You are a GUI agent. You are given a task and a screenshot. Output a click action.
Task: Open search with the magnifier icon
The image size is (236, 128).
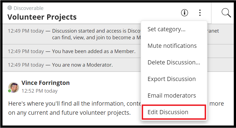pos(226,13)
